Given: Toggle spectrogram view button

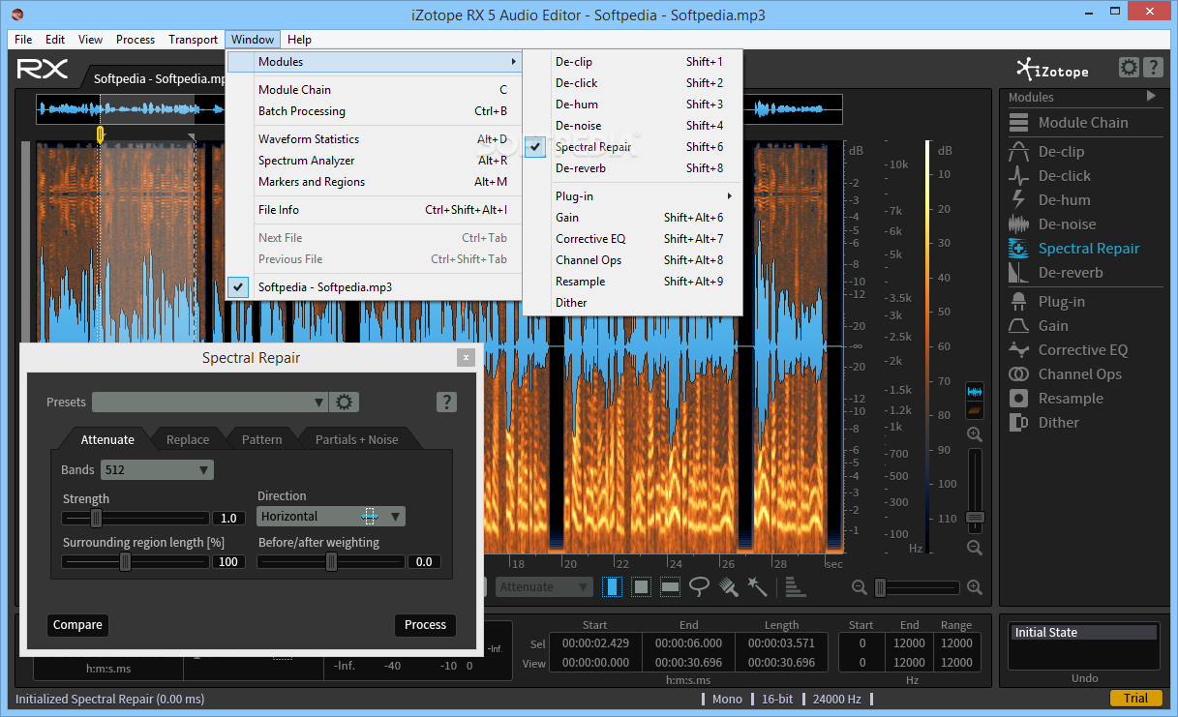Looking at the screenshot, I should pos(975,411).
